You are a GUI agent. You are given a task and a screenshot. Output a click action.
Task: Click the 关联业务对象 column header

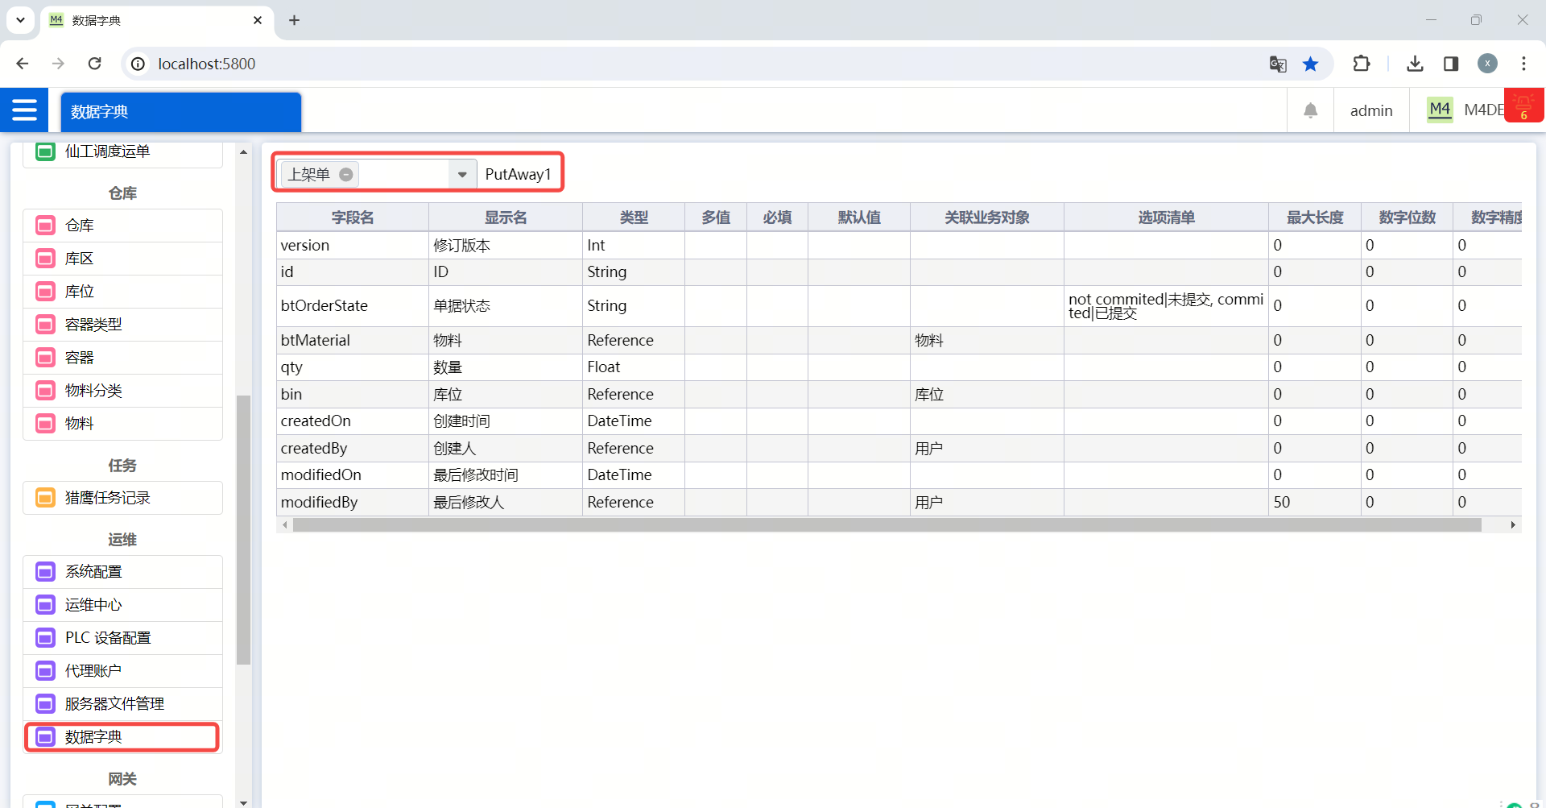coord(987,218)
